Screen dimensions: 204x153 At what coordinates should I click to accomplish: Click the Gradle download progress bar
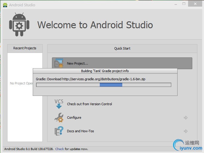tap(104, 85)
